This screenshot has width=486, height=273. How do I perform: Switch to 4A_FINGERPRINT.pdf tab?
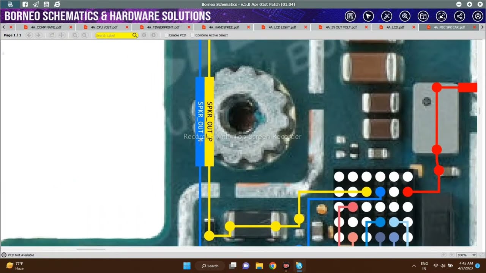pyautogui.click(x=163, y=27)
